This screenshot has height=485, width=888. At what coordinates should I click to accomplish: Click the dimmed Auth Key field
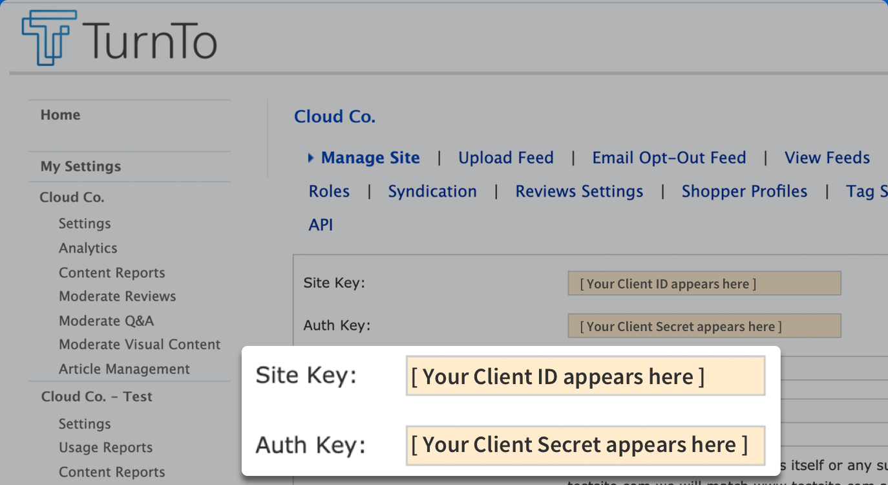[704, 326]
